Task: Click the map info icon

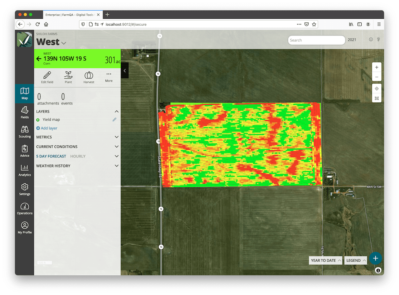Action: point(378,270)
